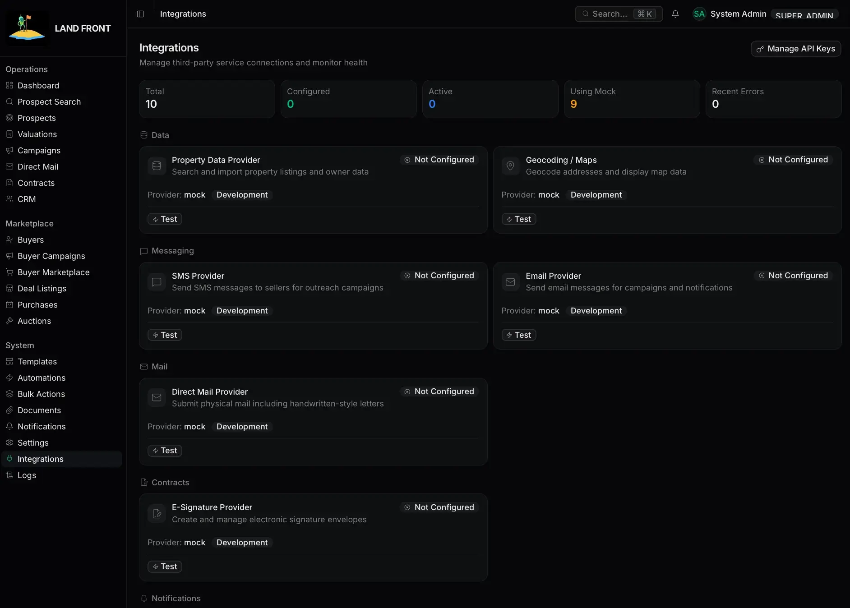Click the Land Front logo image
The width and height of the screenshot is (850, 608).
27,28
